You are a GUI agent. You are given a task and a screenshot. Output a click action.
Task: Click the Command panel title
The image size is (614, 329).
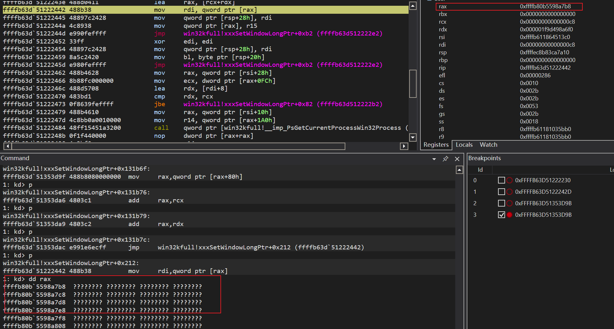(15, 158)
